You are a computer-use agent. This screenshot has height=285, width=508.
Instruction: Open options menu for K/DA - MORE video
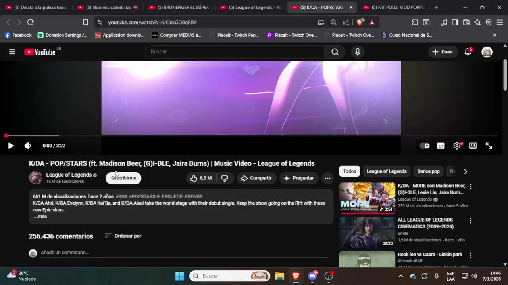[x=471, y=186]
